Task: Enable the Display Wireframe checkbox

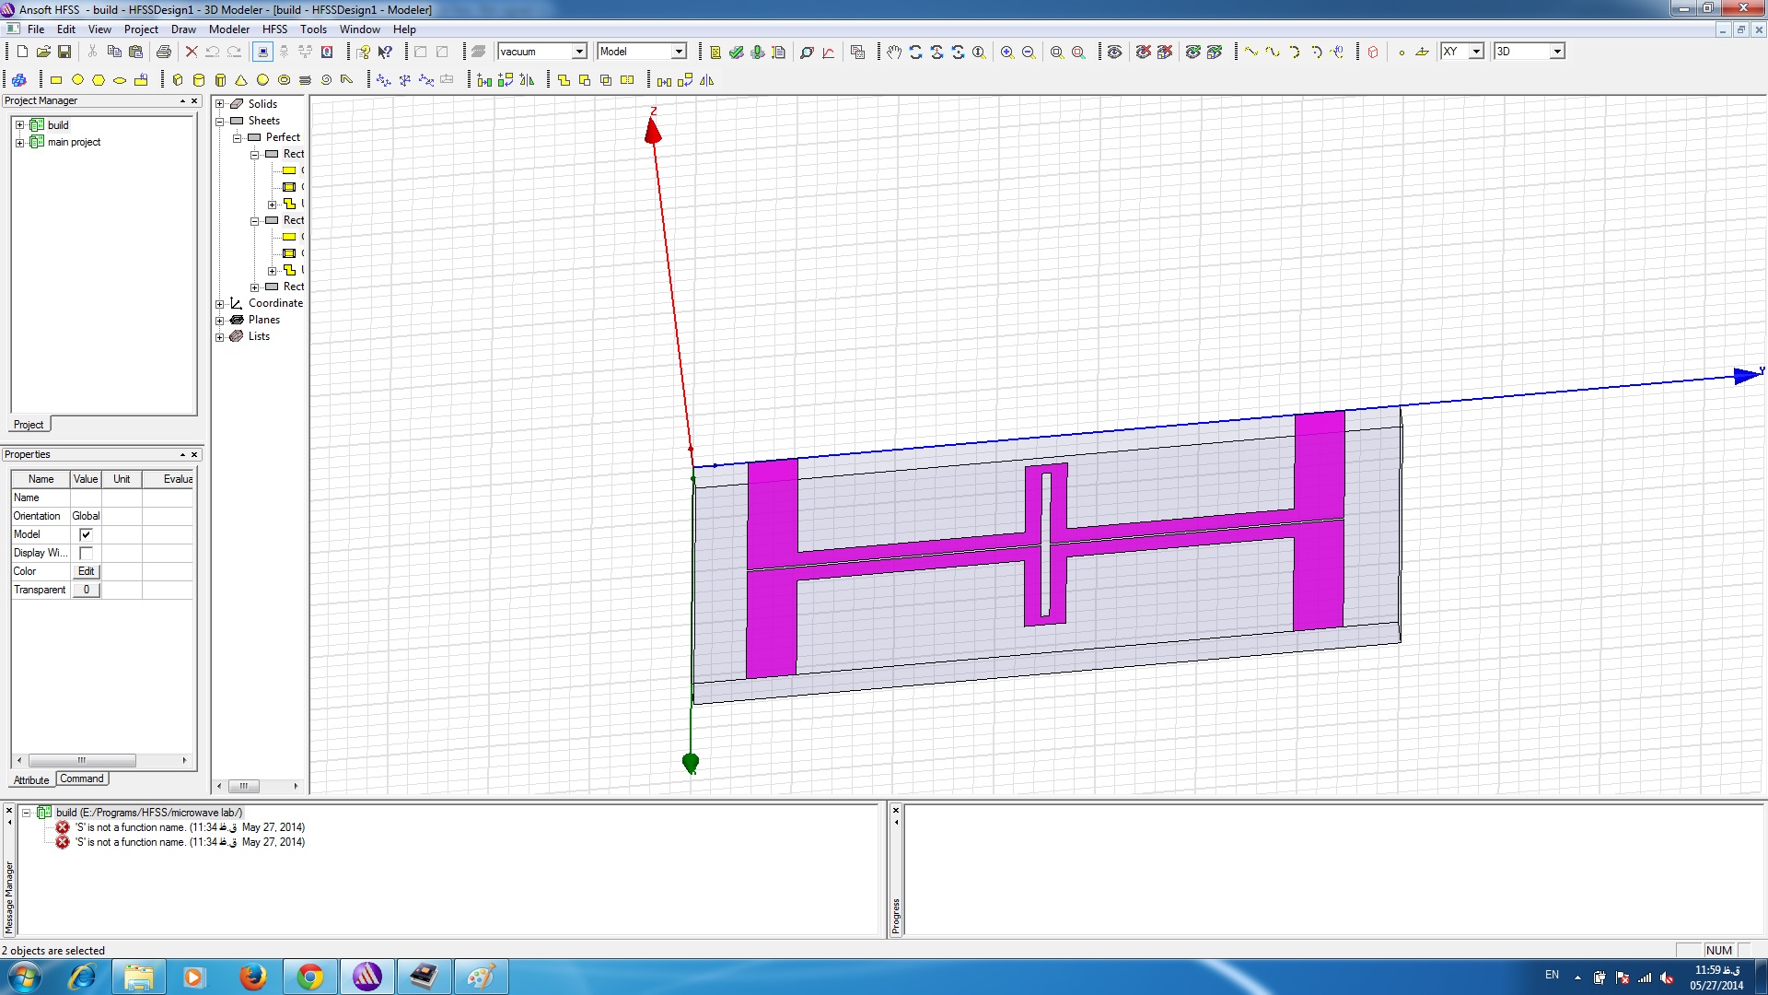Action: (x=86, y=553)
